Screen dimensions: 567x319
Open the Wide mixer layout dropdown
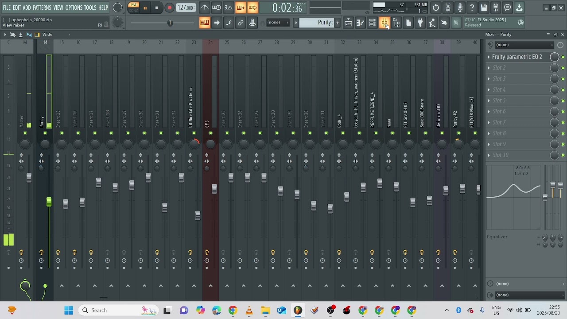(52, 35)
